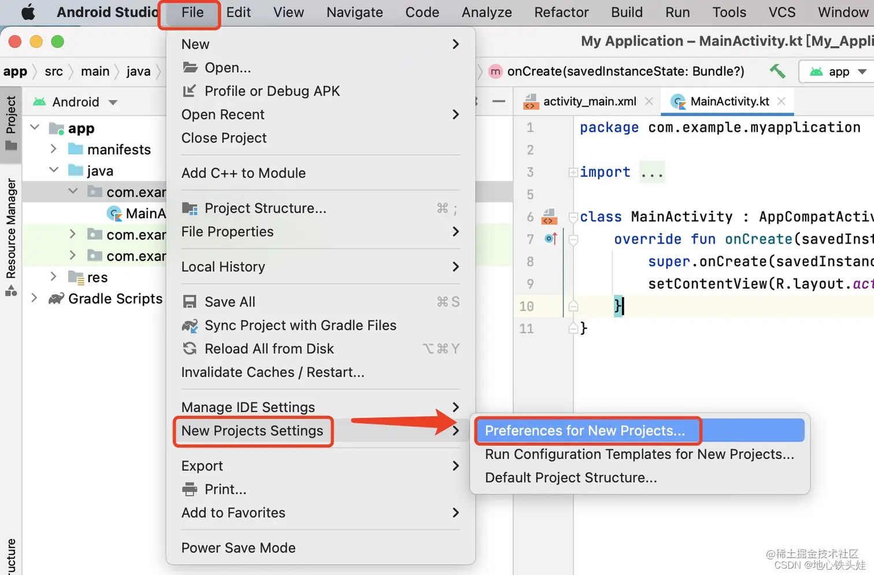Screen dimensions: 874x575
Task: Click Sync Project with Gradle Files
Action: coord(321,326)
